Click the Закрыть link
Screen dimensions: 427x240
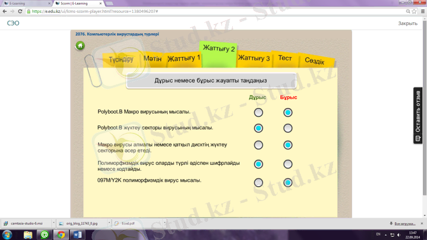pos(408,23)
